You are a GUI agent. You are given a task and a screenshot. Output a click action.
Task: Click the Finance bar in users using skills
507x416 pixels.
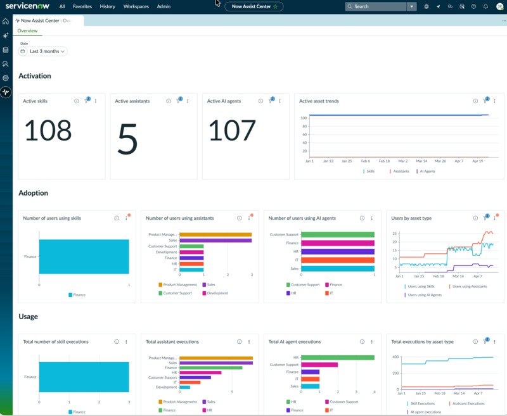pyautogui.click(x=84, y=256)
